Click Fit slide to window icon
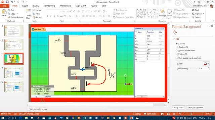This screenshot has width=215, height=120. coord(213,114)
